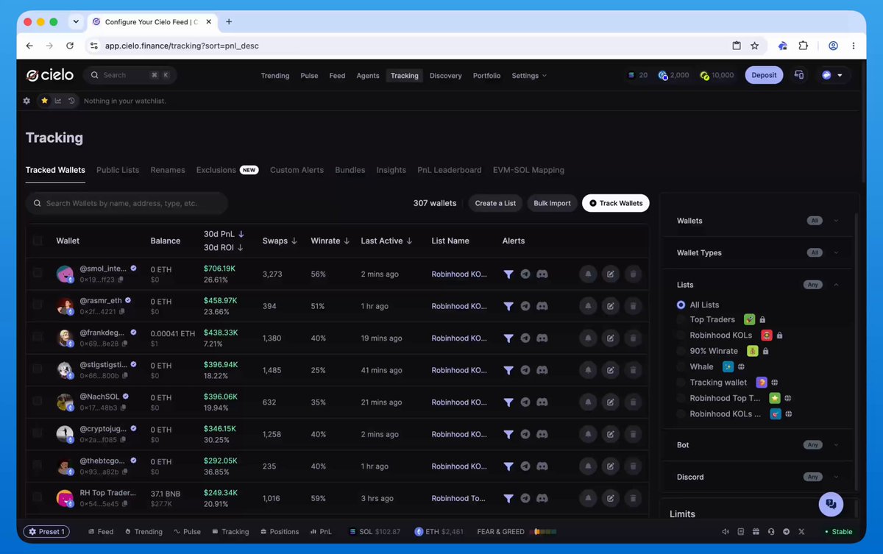Viewport: 883px width, 554px height.
Task: Delete @frankdeg wallet using trash icon
Action: [x=633, y=338]
